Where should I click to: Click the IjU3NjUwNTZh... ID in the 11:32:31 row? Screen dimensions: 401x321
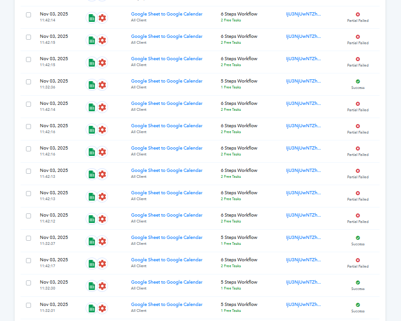[x=303, y=305]
